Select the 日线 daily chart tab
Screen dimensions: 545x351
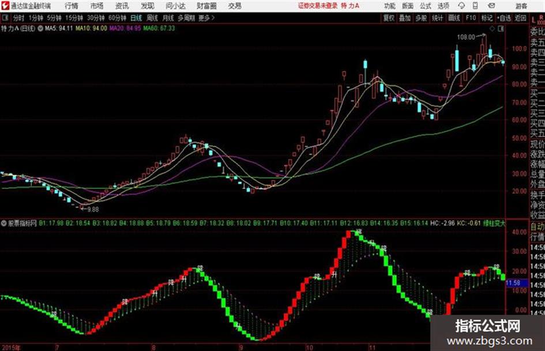[x=136, y=18]
